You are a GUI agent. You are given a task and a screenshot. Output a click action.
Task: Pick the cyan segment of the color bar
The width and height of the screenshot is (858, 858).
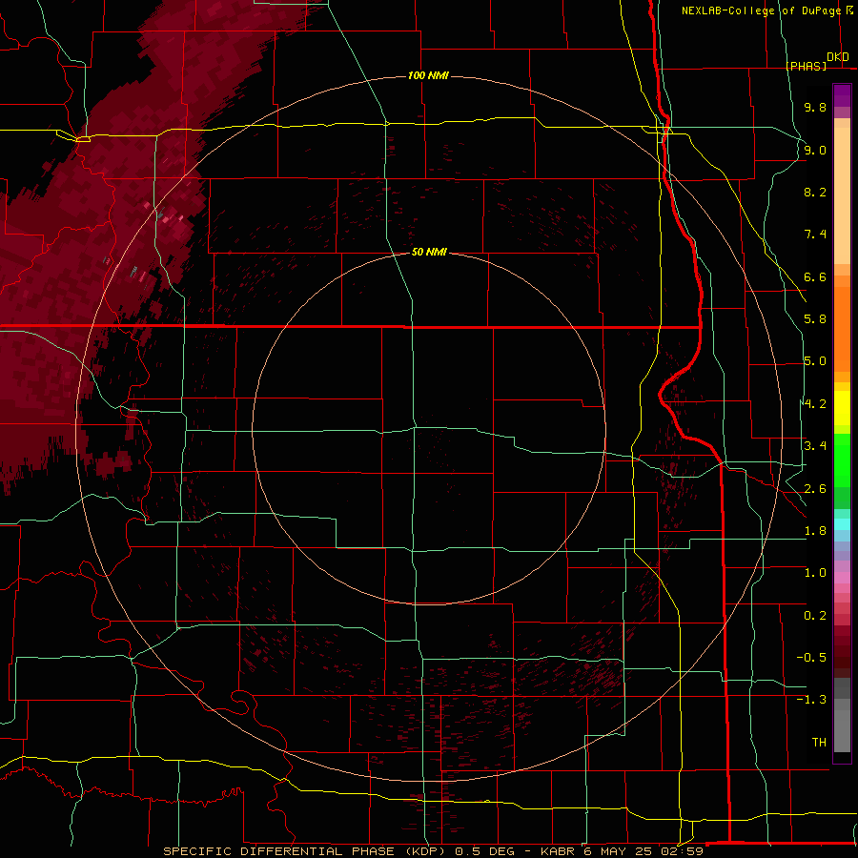click(x=842, y=524)
